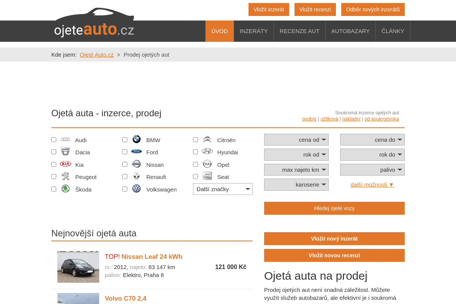The image size is (456, 304).
Task: Tick the Citroën checkbox
Action: click(195, 139)
